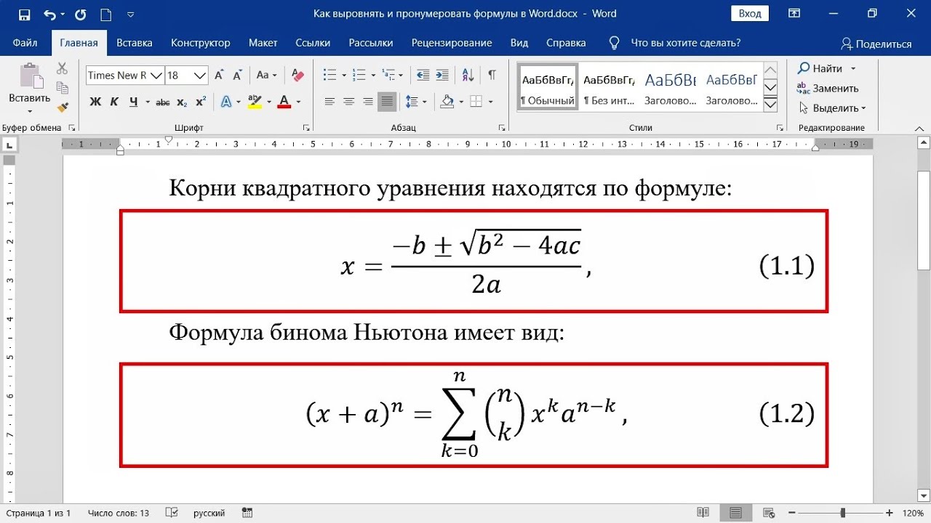Increase paragraph indent
The image size is (931, 523).
pos(442,75)
